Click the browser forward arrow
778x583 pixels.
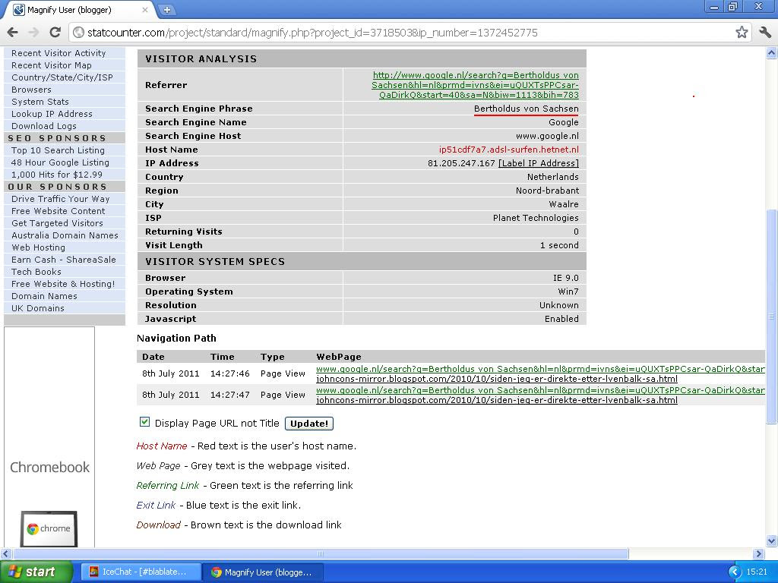(x=33, y=33)
